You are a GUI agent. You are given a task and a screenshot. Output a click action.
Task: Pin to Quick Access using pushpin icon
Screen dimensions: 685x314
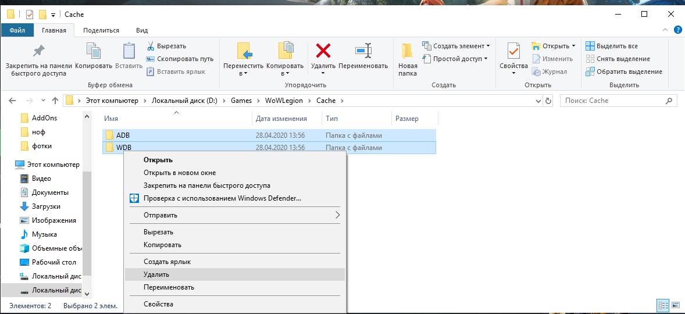tap(39, 51)
